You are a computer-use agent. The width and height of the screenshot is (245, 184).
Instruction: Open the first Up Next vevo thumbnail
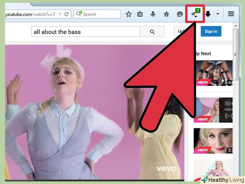[213, 73]
